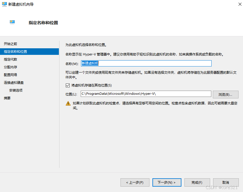Click the wizard icon in the title bar

(4, 4)
